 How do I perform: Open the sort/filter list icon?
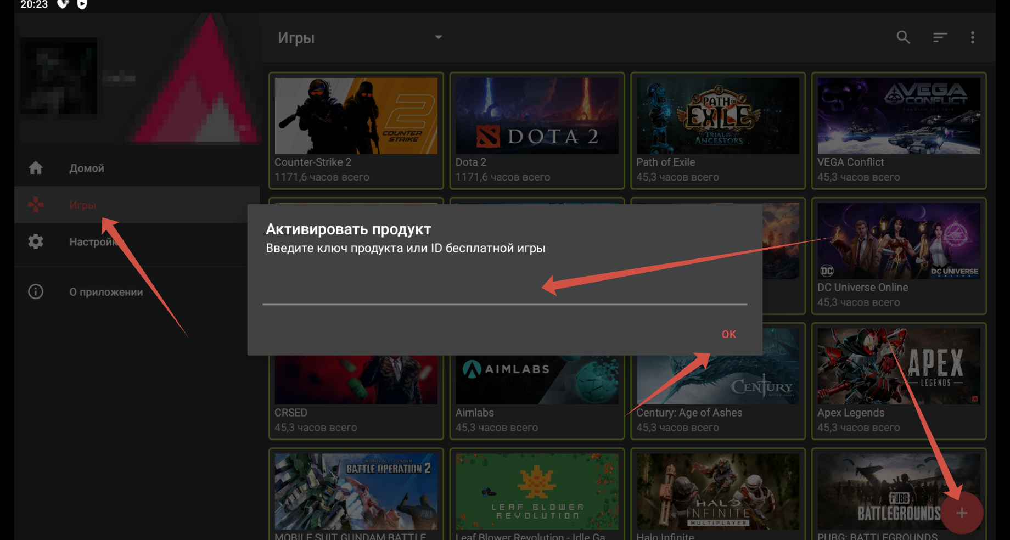(940, 37)
